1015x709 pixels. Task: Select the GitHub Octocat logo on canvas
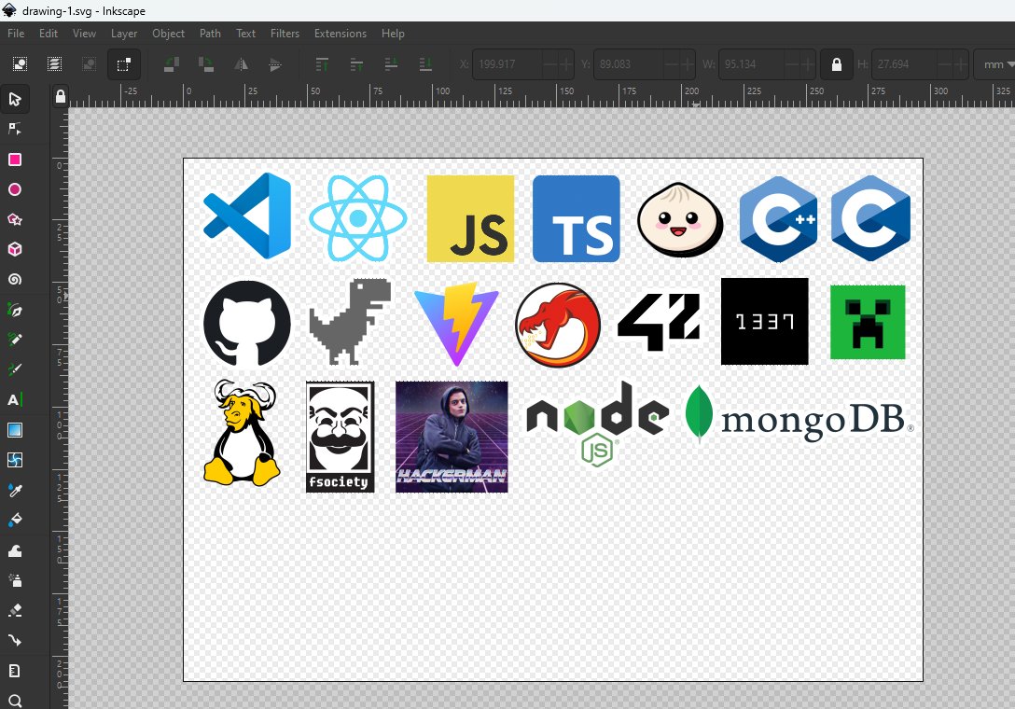coord(247,323)
